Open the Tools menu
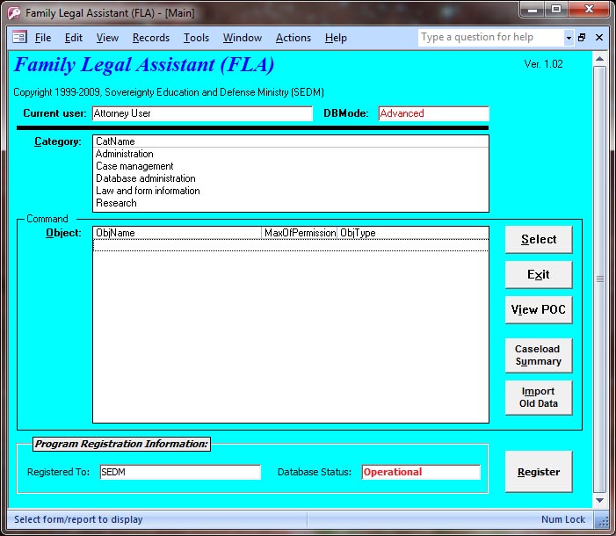The height and width of the screenshot is (536, 616). (196, 38)
